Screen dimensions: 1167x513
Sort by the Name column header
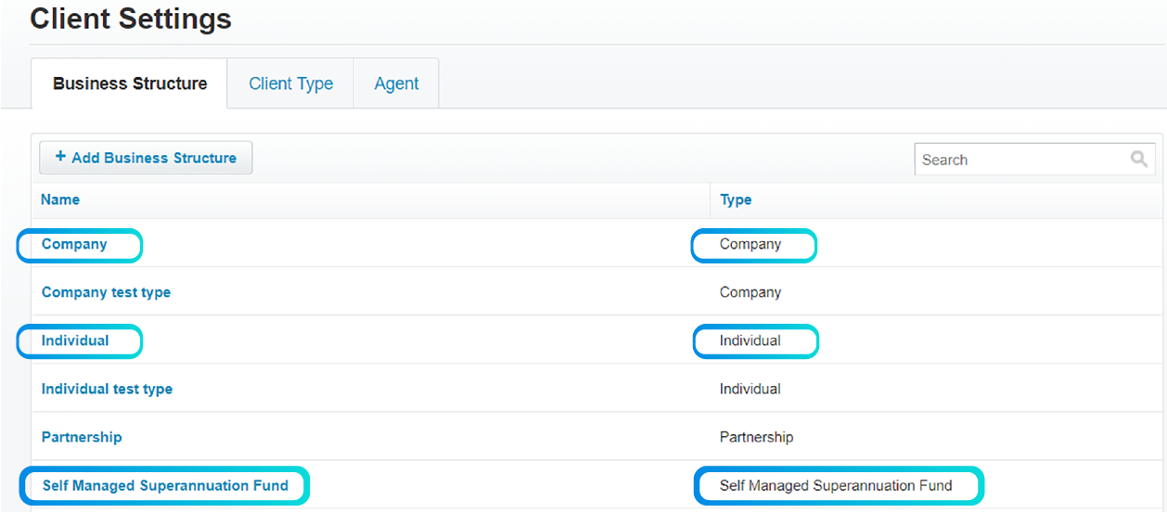coord(60,199)
